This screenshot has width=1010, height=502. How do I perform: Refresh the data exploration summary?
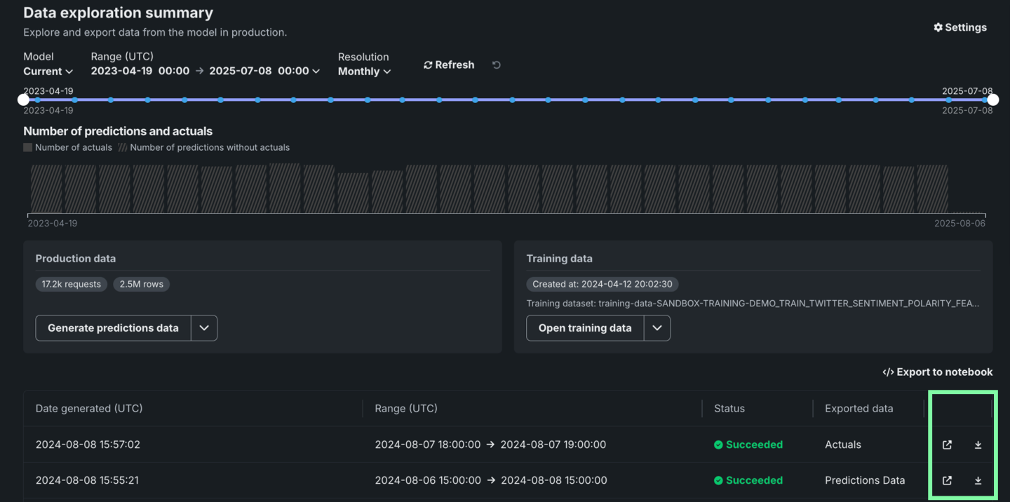click(449, 65)
